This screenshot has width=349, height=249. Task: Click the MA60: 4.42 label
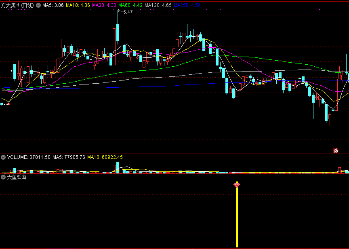(x=130, y=5)
